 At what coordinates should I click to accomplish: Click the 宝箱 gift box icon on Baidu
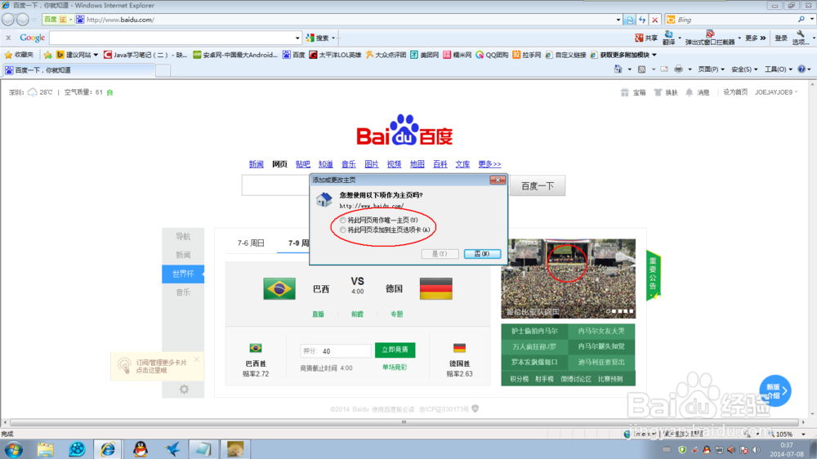pos(625,92)
